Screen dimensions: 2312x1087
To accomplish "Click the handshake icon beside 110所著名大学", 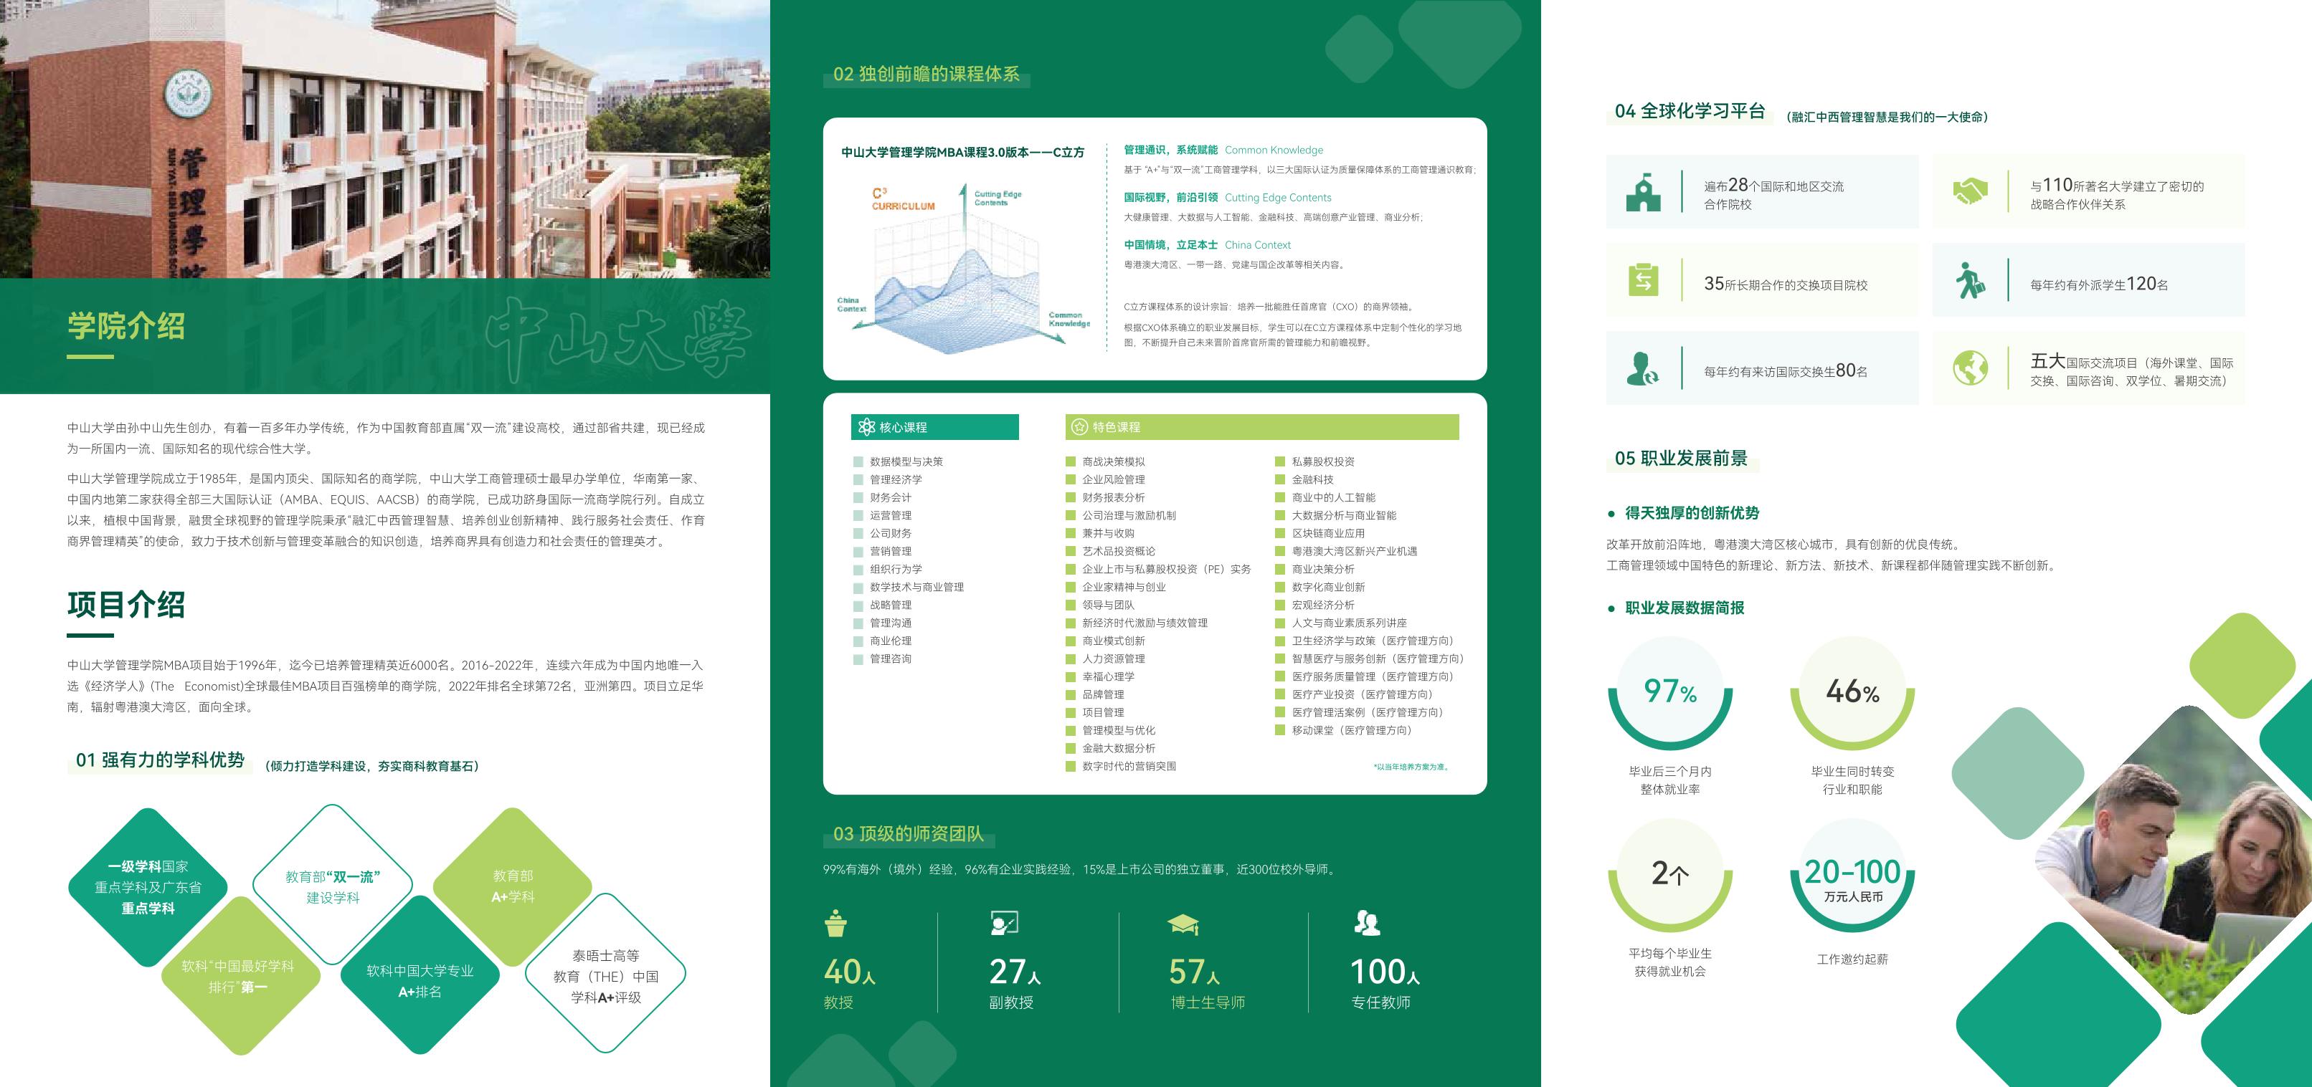I will [1970, 192].
